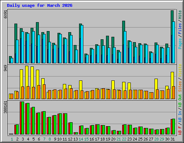Click day label 13 on the x-axis
Viewport: 184px width, 143px height.
click(x=75, y=139)
